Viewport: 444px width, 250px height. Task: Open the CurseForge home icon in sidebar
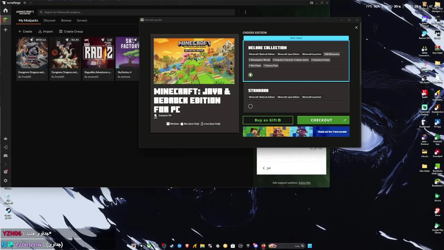click(5, 10)
